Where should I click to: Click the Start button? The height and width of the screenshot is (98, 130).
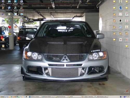coord(2,97)
